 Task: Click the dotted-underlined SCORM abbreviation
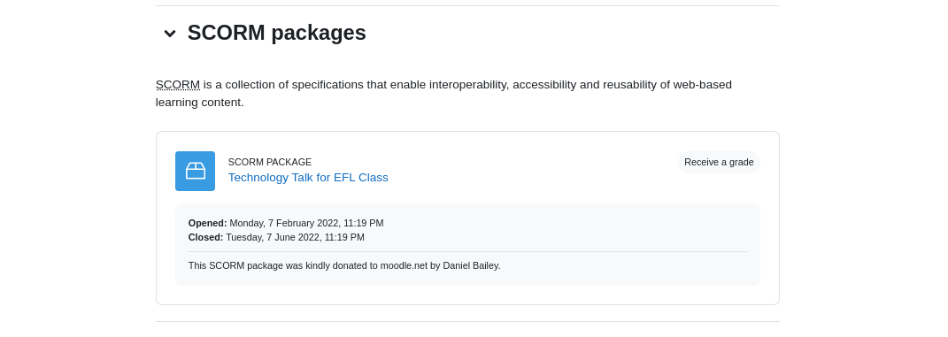click(178, 85)
